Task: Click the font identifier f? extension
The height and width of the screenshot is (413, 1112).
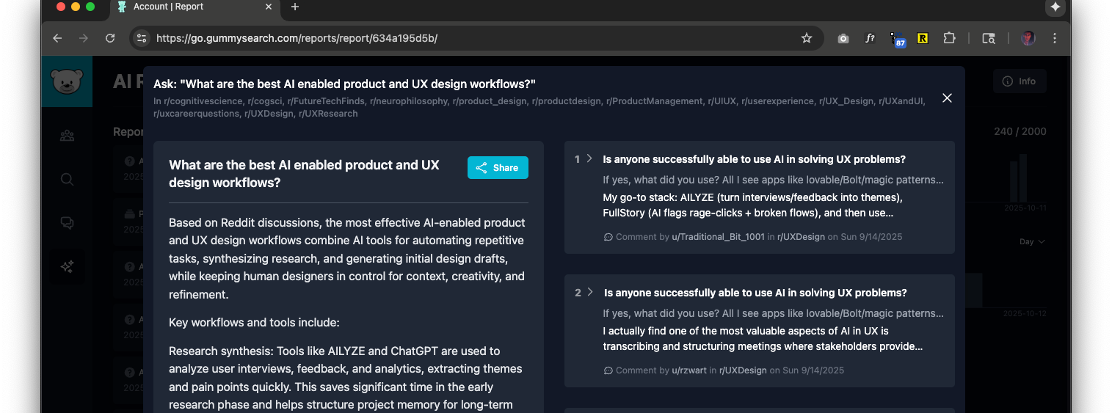Action: pyautogui.click(x=870, y=38)
